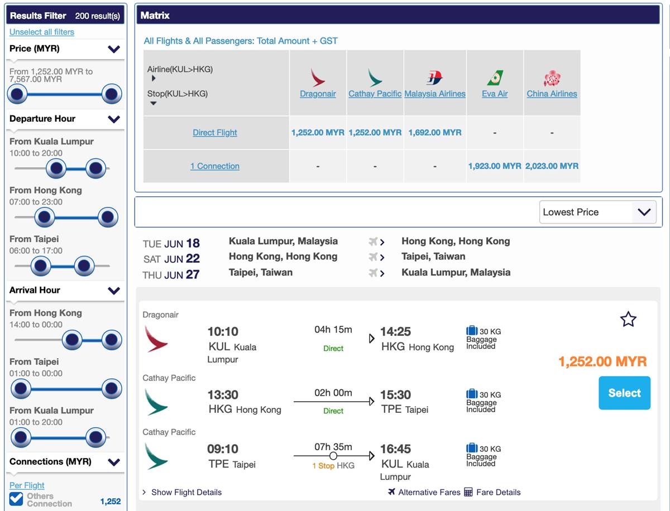Collapse the Departure Hour filter section
The image size is (670, 511).
tap(114, 119)
